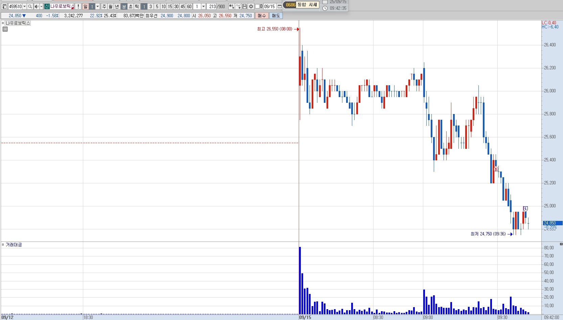The width and height of the screenshot is (563, 320).
Task: Select the 30 minute interval tab
Action: click(176, 6)
